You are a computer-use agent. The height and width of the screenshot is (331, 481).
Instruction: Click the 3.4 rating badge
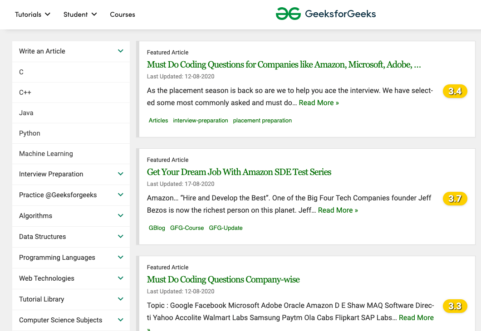pyautogui.click(x=455, y=91)
